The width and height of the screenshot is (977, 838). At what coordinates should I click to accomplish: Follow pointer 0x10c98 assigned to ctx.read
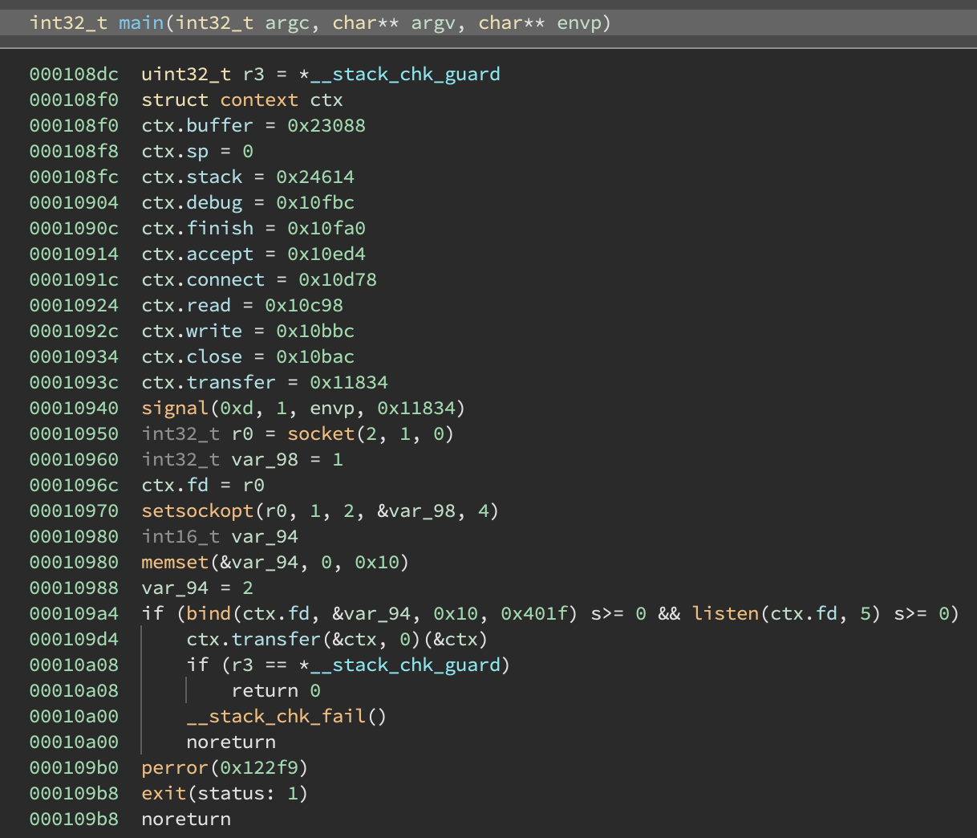point(304,305)
